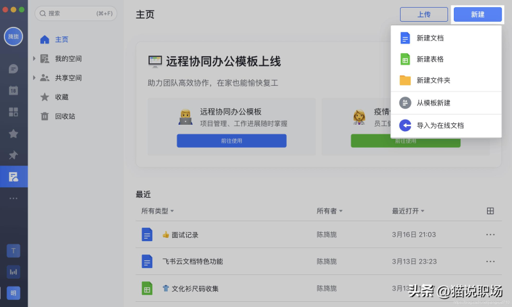Screen dimensions: 512x307
Task: Open the messages chat icon in sidebar
Action: tap(13, 68)
